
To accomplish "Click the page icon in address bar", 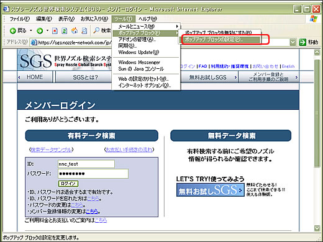I will pos(34,42).
